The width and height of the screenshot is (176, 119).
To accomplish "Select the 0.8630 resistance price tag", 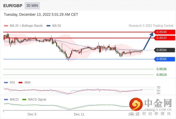I will click(164, 38).
